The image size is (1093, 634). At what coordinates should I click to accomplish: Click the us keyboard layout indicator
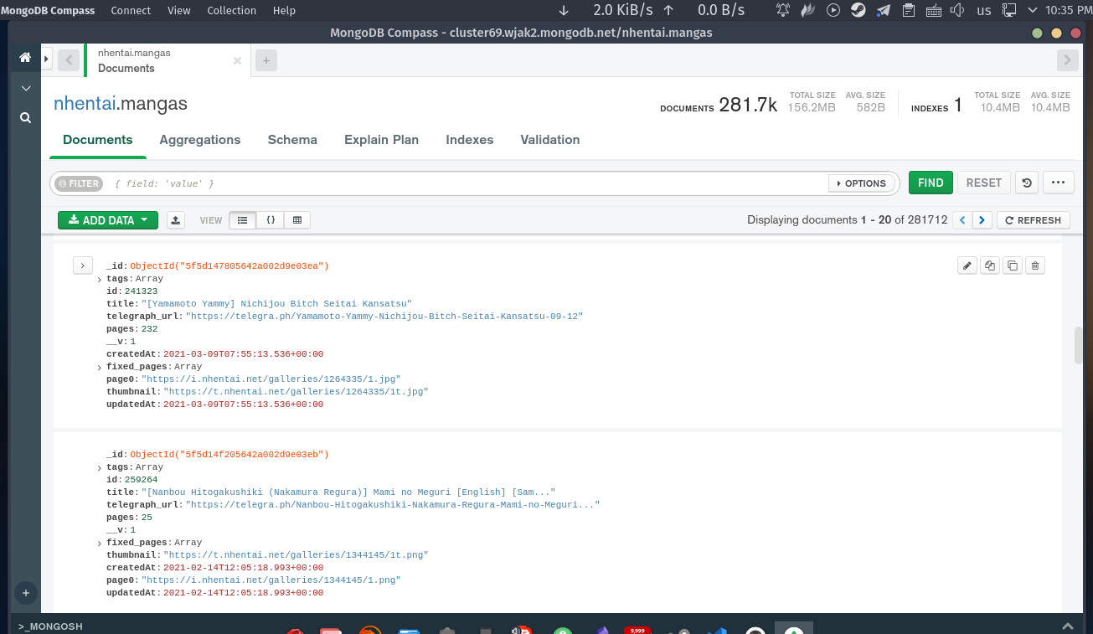(x=984, y=10)
